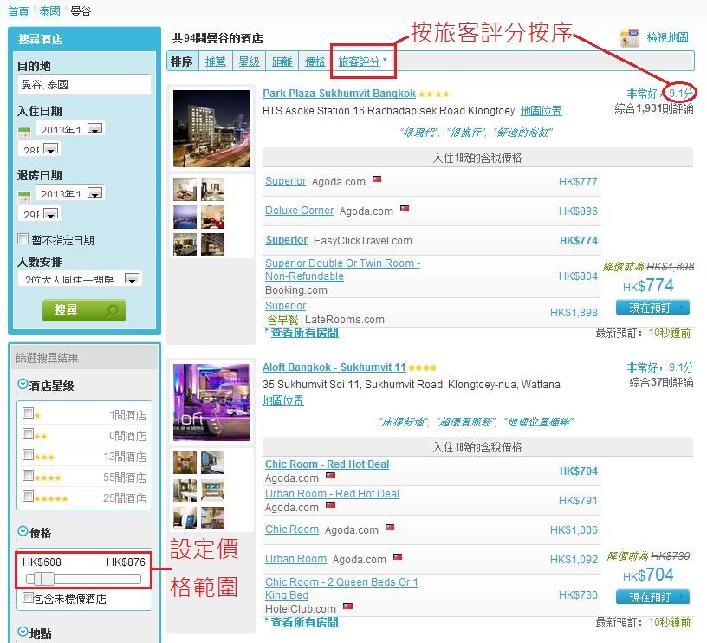Open 地圖位置 link for Park Plaza
Image resolution: width=707 pixels, height=643 pixels.
pyautogui.click(x=541, y=110)
